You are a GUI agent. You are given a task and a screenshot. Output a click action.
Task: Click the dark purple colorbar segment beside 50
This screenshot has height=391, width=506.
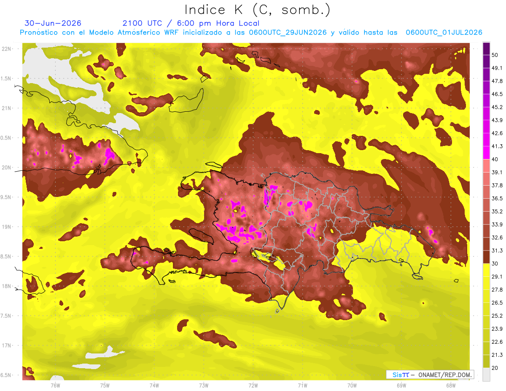[x=486, y=49]
